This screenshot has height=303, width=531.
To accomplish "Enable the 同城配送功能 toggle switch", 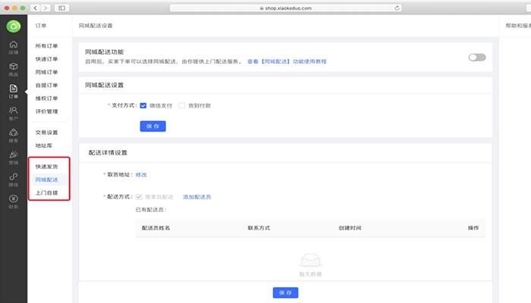I will pyautogui.click(x=476, y=57).
